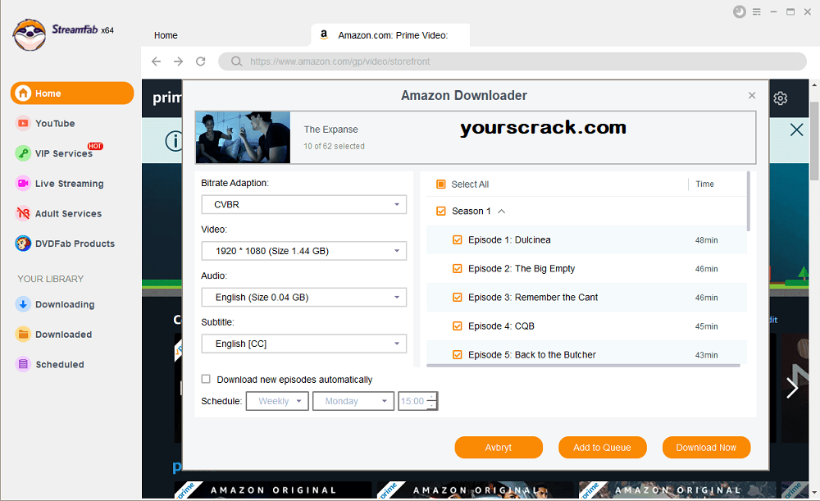Open VIP Services in sidebar

coord(64,153)
